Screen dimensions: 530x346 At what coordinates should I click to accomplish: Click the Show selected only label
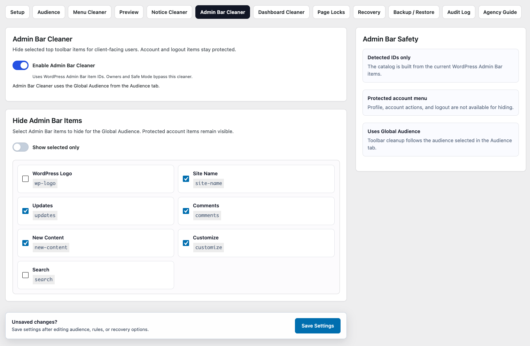click(56, 147)
